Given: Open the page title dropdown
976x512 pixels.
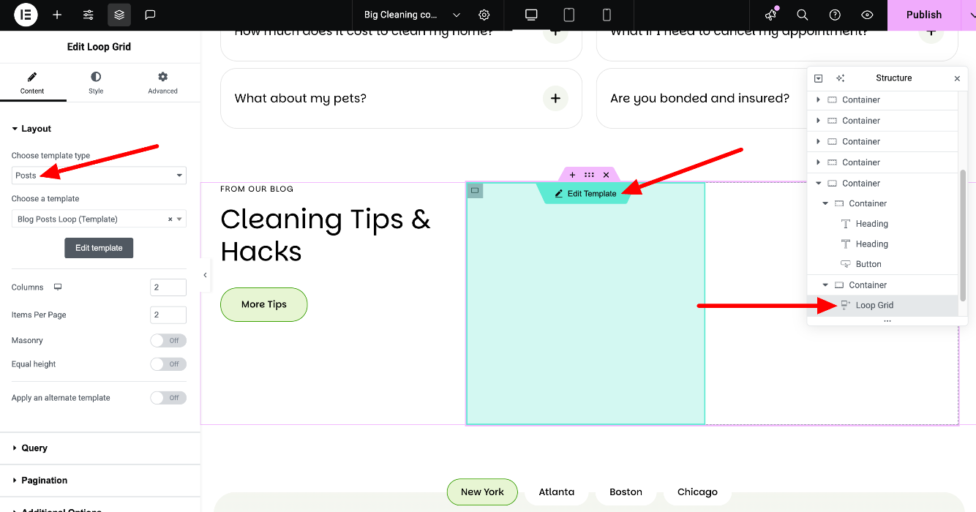Looking at the screenshot, I should 412,15.
